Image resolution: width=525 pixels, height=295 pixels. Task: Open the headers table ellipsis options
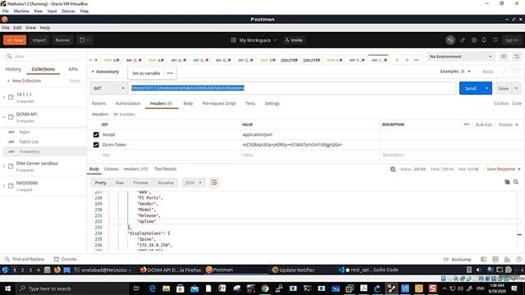pyautogui.click(x=467, y=125)
